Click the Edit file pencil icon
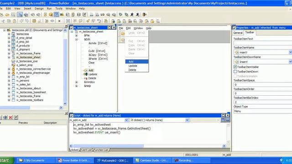Viewport: 292px width, 164px height. click(x=84, y=15)
